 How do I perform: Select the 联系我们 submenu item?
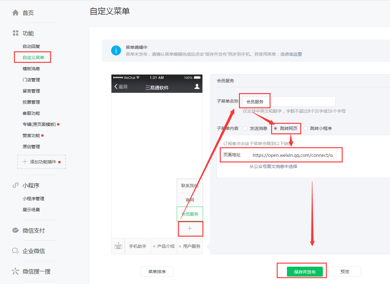(190, 186)
